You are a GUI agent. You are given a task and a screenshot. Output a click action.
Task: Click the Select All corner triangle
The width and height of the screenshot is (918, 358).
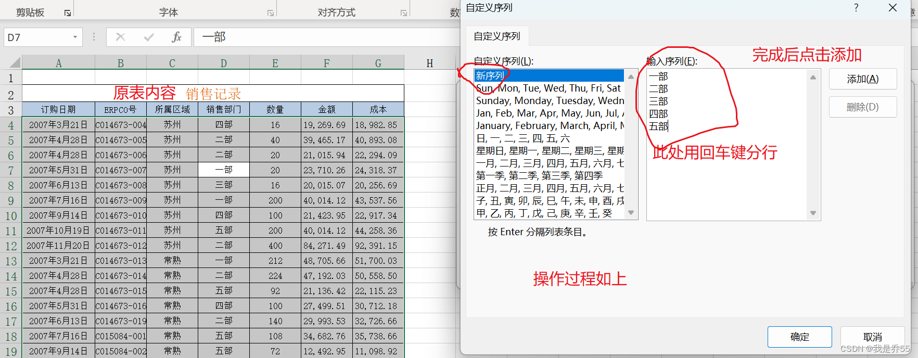click(x=15, y=63)
